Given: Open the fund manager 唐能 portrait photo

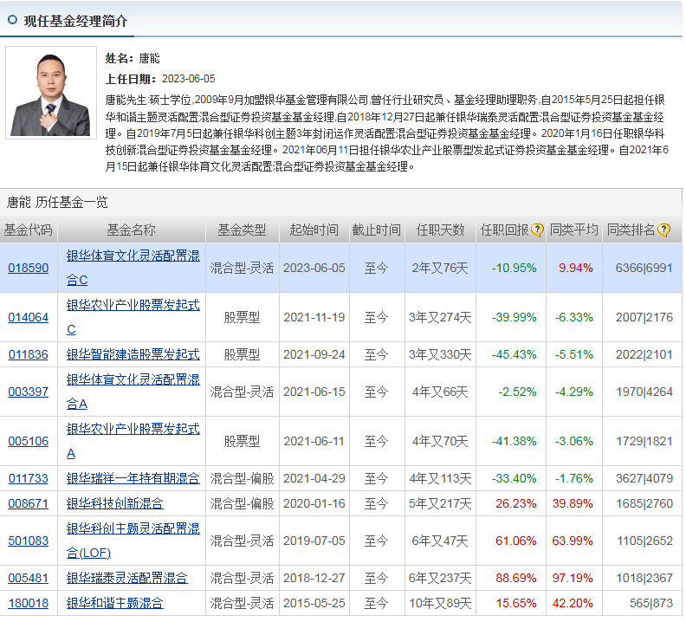Looking at the screenshot, I should click(51, 93).
